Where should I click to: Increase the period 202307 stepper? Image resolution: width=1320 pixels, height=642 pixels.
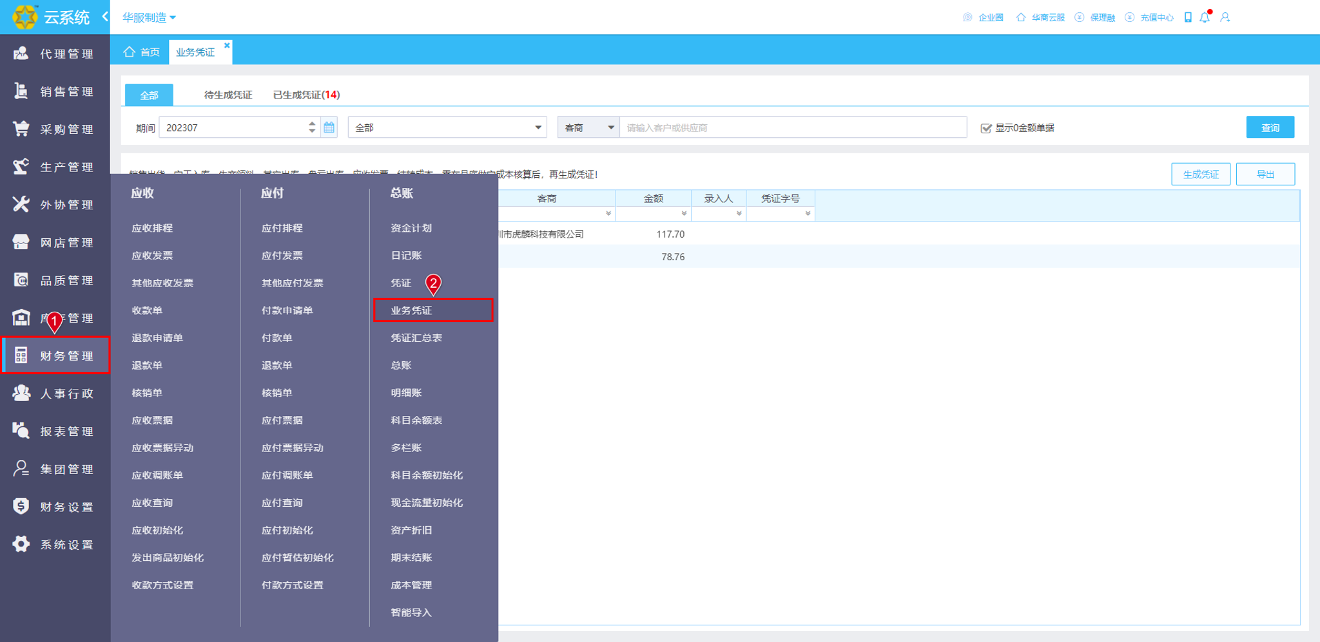point(312,123)
